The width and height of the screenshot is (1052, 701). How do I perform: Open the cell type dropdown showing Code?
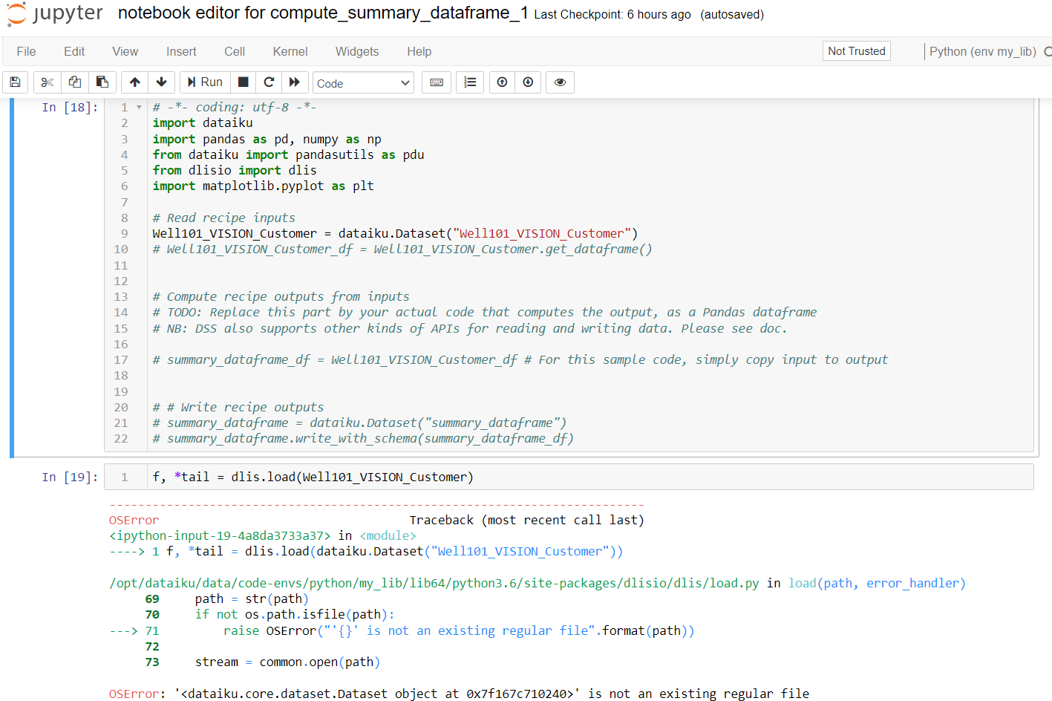pyautogui.click(x=363, y=82)
